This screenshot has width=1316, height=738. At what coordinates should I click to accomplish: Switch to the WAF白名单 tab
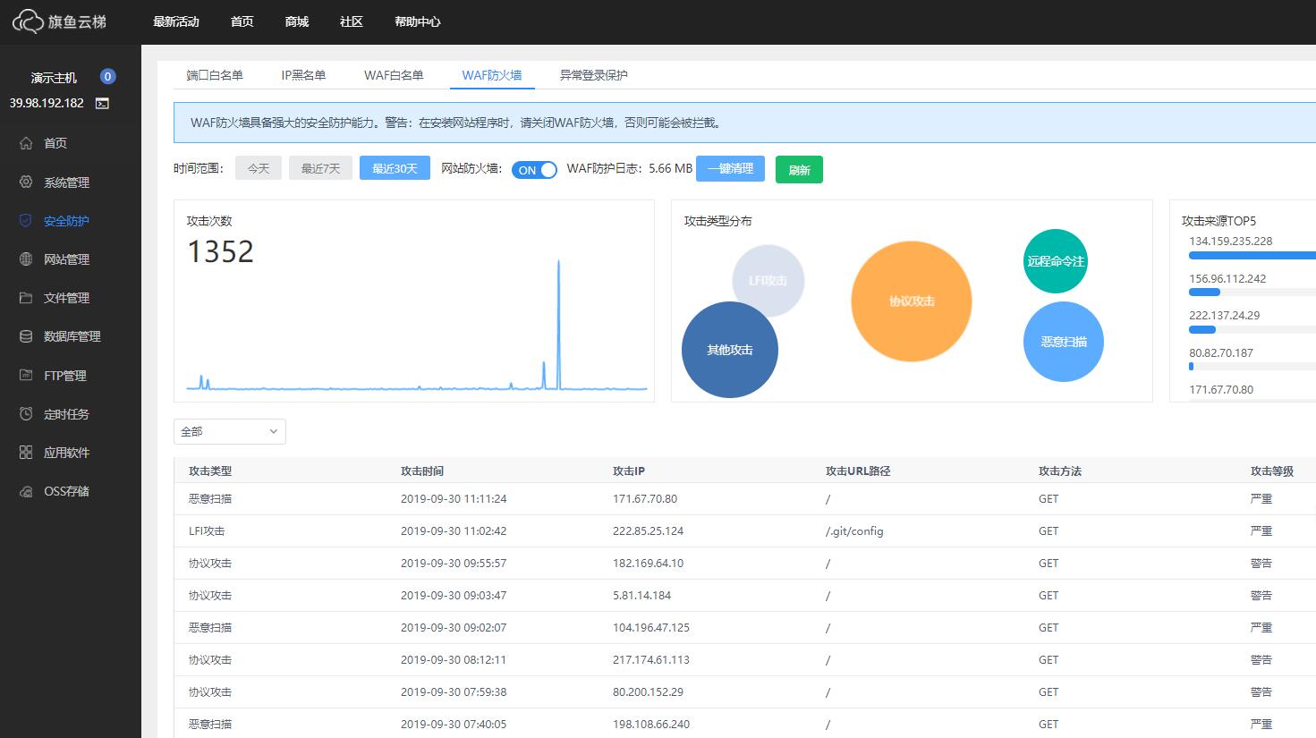click(x=394, y=75)
